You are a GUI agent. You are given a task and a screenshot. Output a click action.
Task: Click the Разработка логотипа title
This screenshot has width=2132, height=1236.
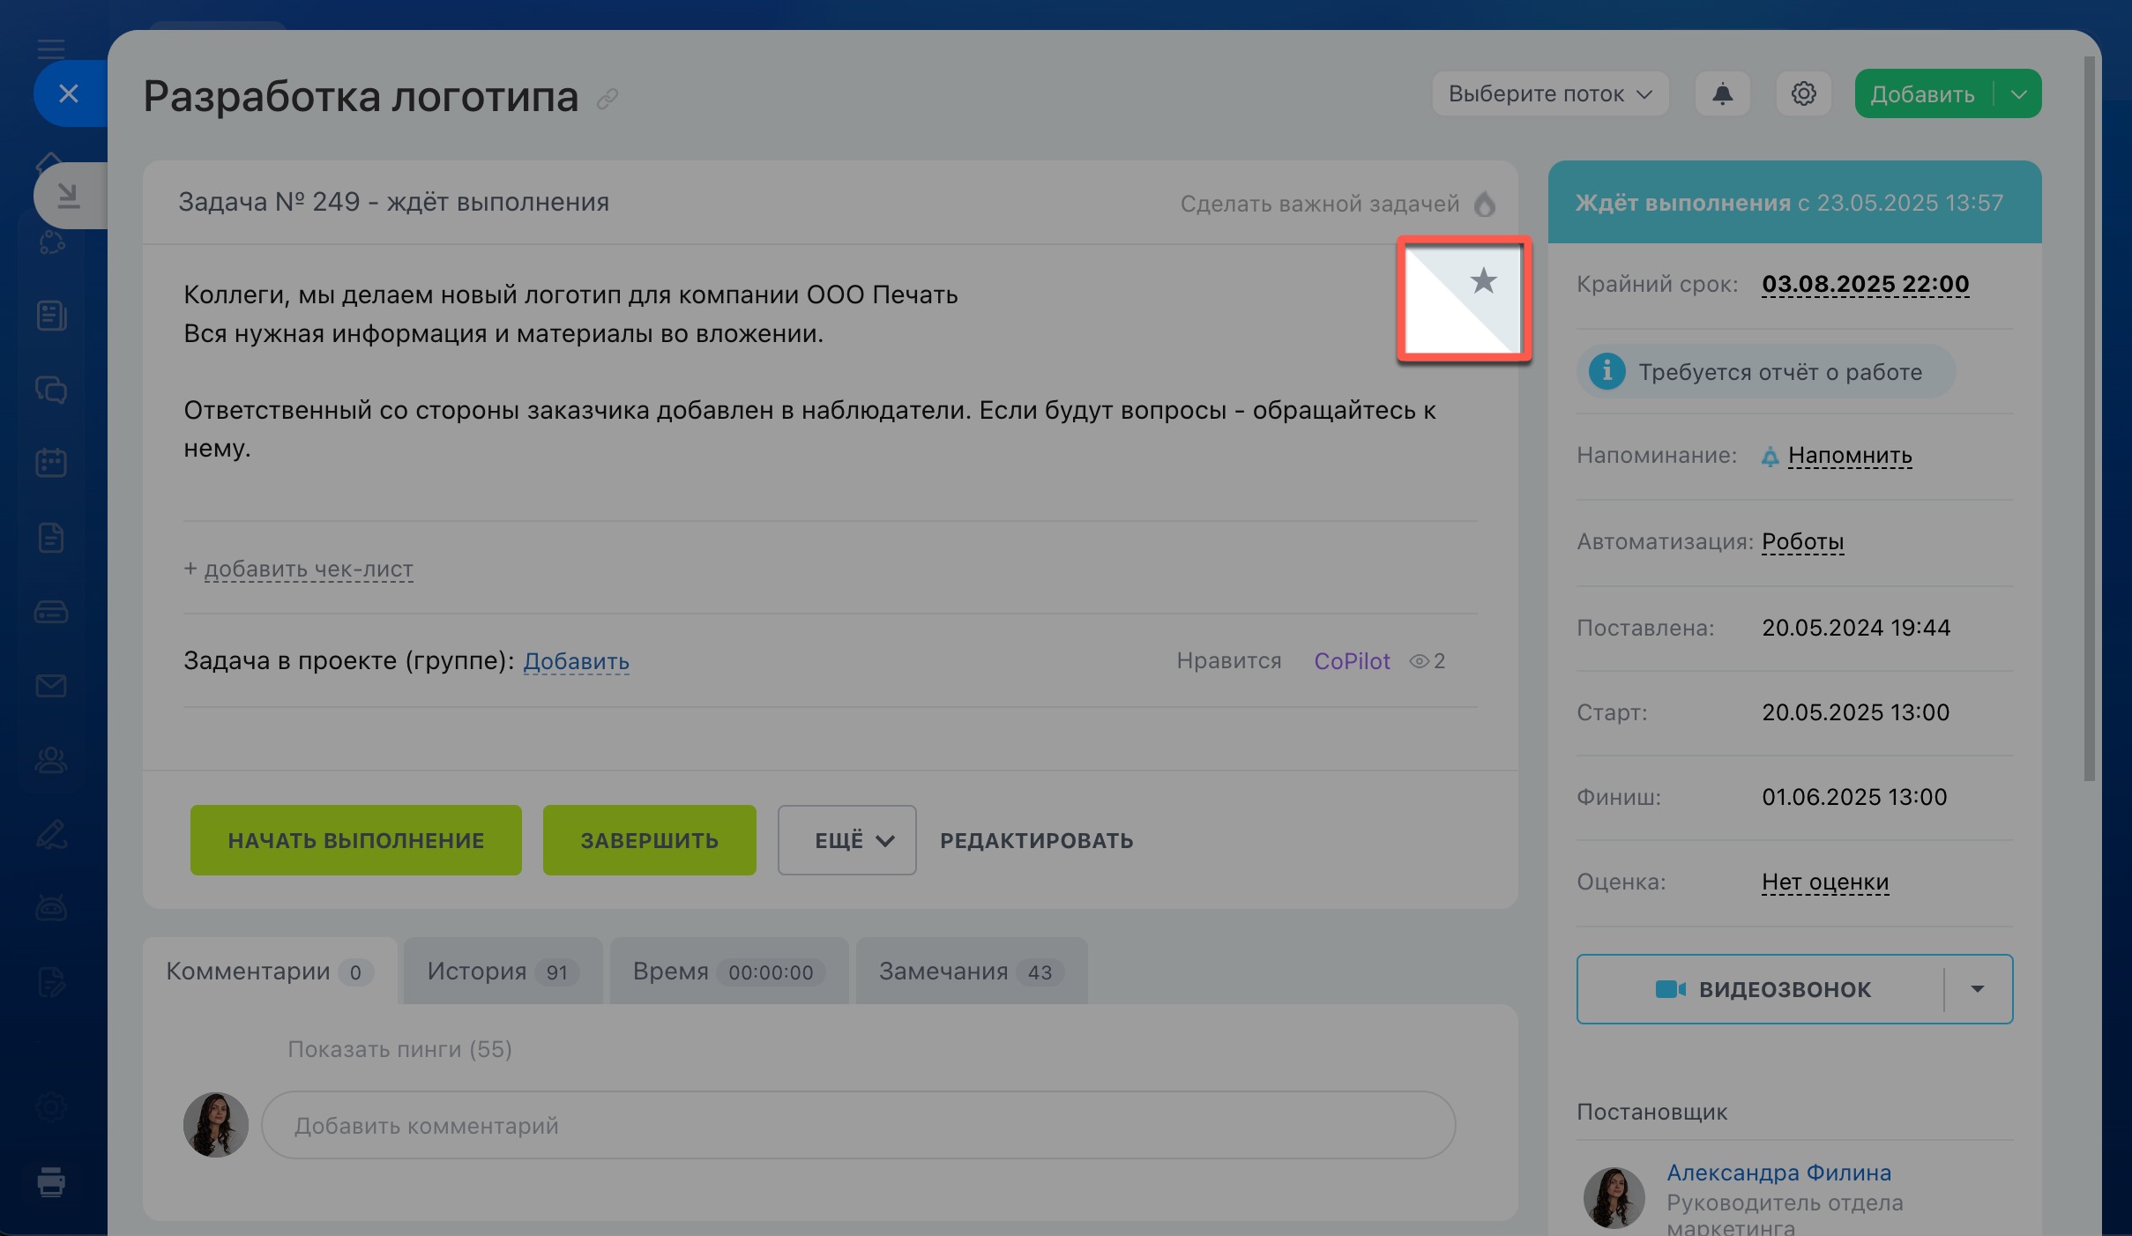click(x=361, y=96)
